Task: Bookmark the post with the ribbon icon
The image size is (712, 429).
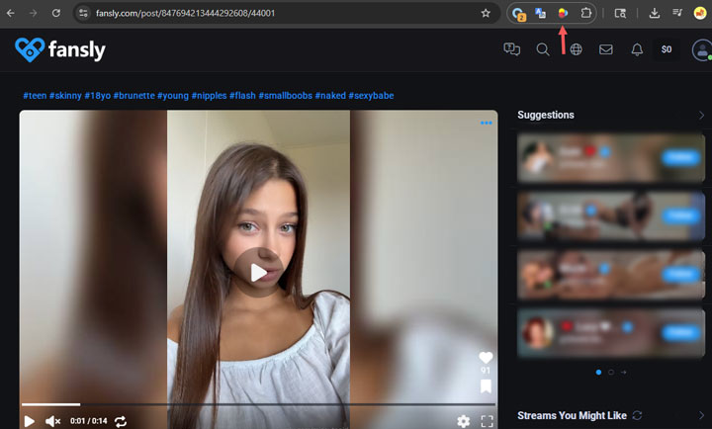Action: click(486, 386)
